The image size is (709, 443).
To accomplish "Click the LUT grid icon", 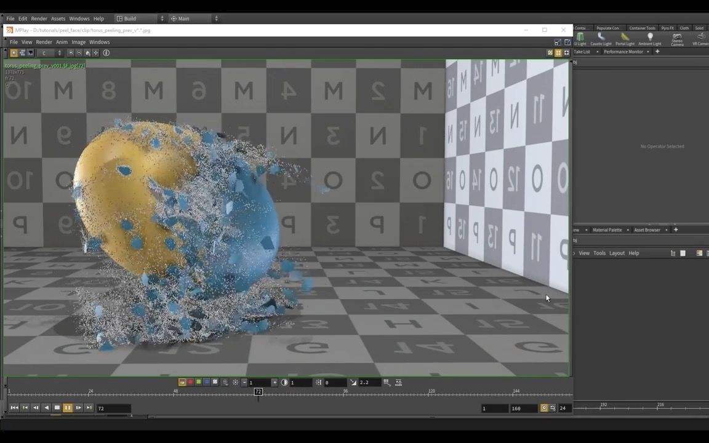I will pos(387,383).
